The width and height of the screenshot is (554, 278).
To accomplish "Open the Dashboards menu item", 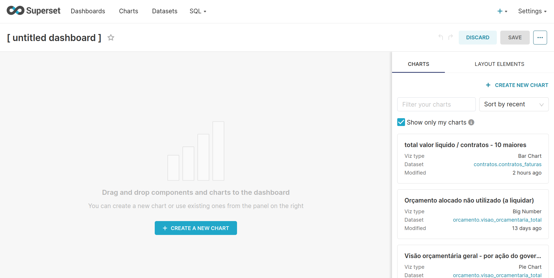I will [88, 11].
